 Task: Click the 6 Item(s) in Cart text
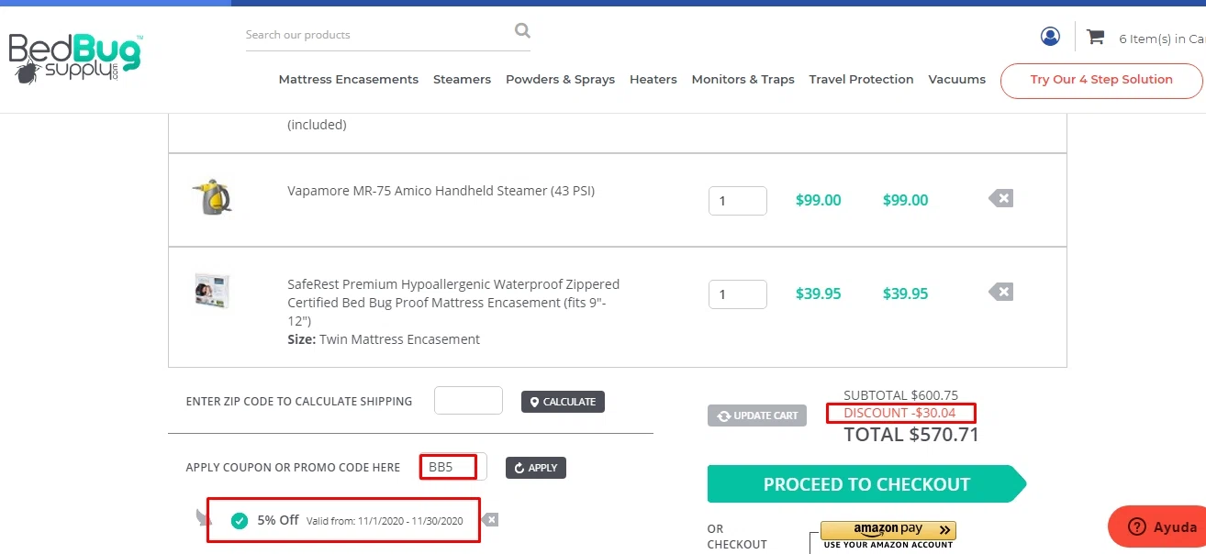click(x=1162, y=39)
